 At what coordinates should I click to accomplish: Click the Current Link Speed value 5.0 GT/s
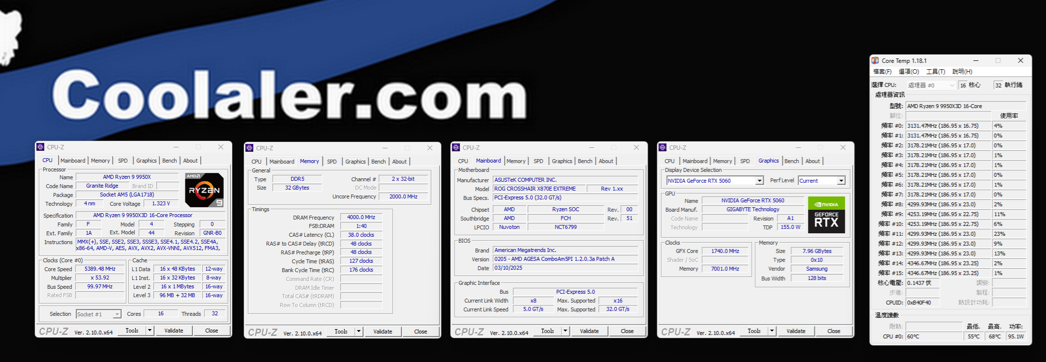pos(533,309)
